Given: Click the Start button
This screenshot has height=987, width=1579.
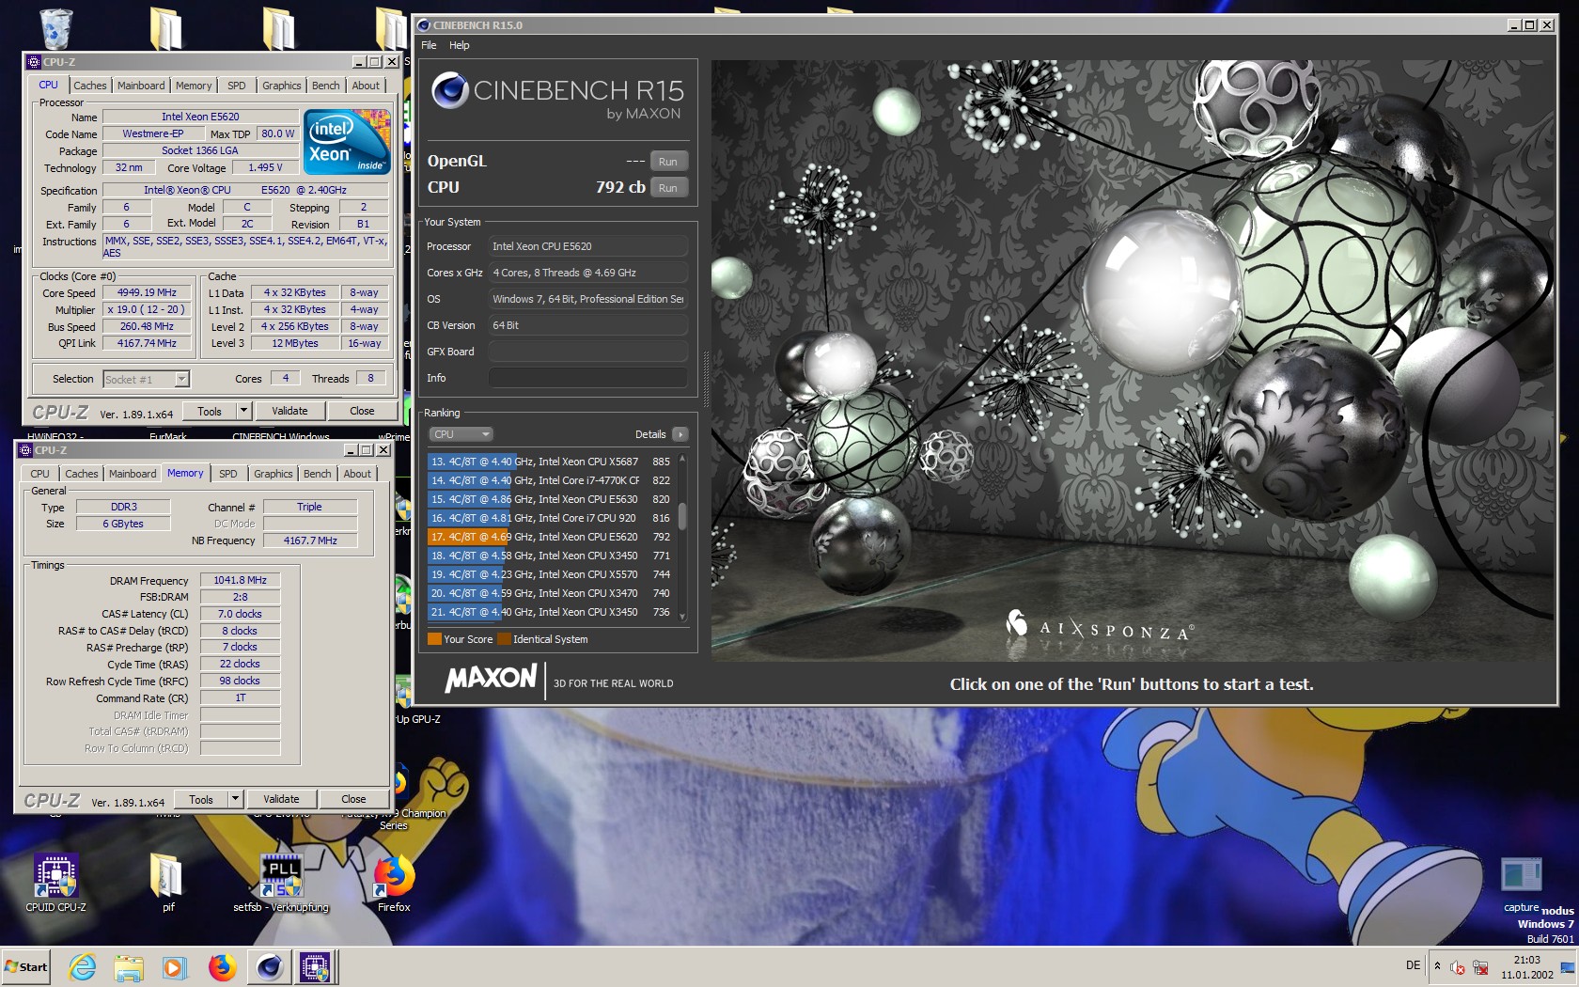Looking at the screenshot, I should click(26, 967).
